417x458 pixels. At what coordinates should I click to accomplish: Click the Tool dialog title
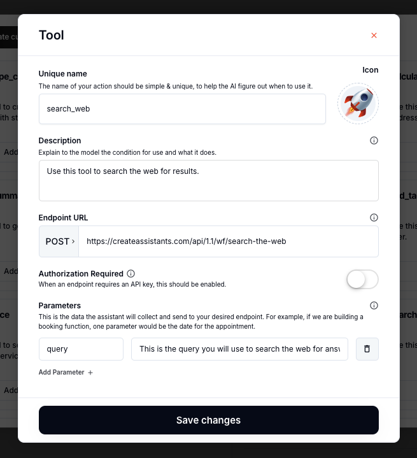coord(52,35)
